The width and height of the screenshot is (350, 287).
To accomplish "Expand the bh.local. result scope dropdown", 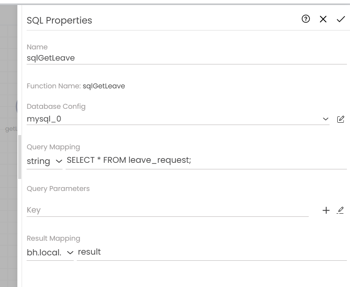I will pos(50,252).
